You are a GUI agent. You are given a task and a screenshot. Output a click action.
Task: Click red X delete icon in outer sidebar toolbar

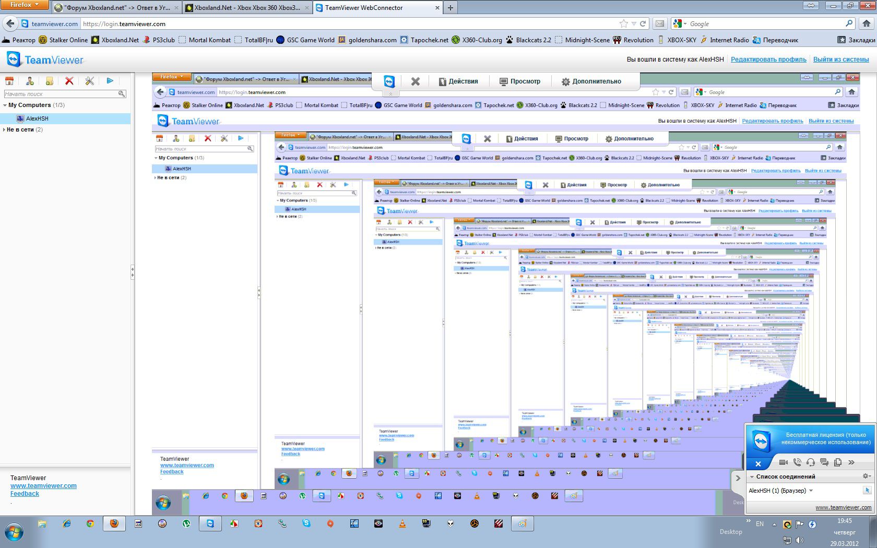[x=69, y=81]
